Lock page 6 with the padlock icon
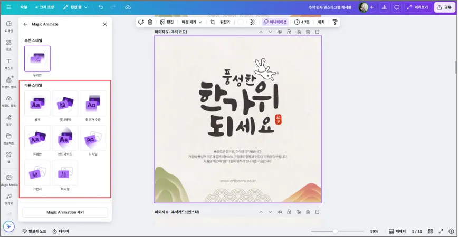The image size is (459, 237). click(289, 212)
